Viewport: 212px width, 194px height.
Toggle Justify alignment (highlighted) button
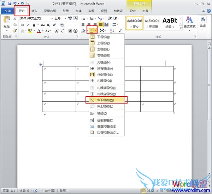coord(101,24)
